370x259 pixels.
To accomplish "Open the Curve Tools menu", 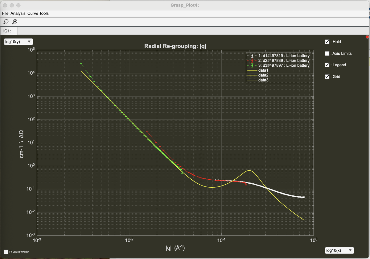I will click(38, 14).
